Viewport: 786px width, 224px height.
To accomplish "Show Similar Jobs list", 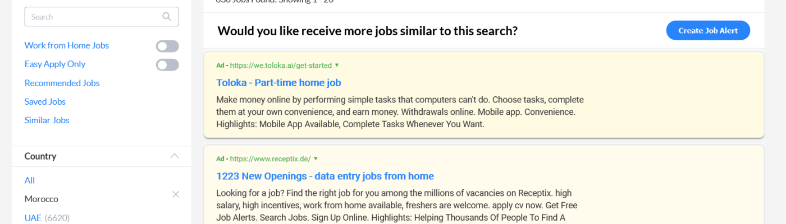I will 47,120.
